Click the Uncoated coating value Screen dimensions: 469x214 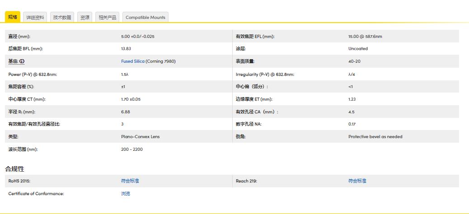tap(358, 49)
